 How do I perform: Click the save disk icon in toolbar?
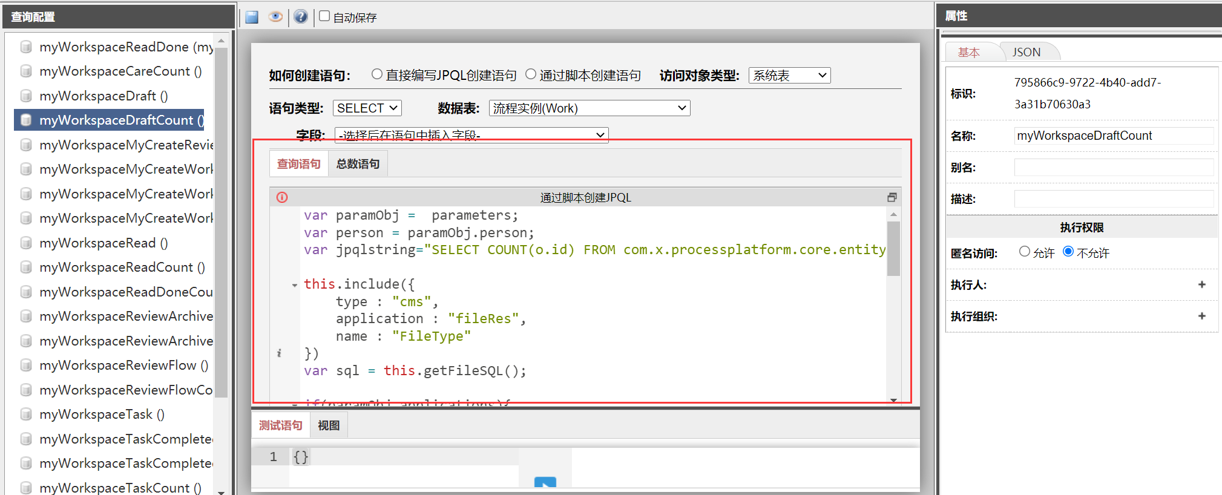tap(252, 17)
